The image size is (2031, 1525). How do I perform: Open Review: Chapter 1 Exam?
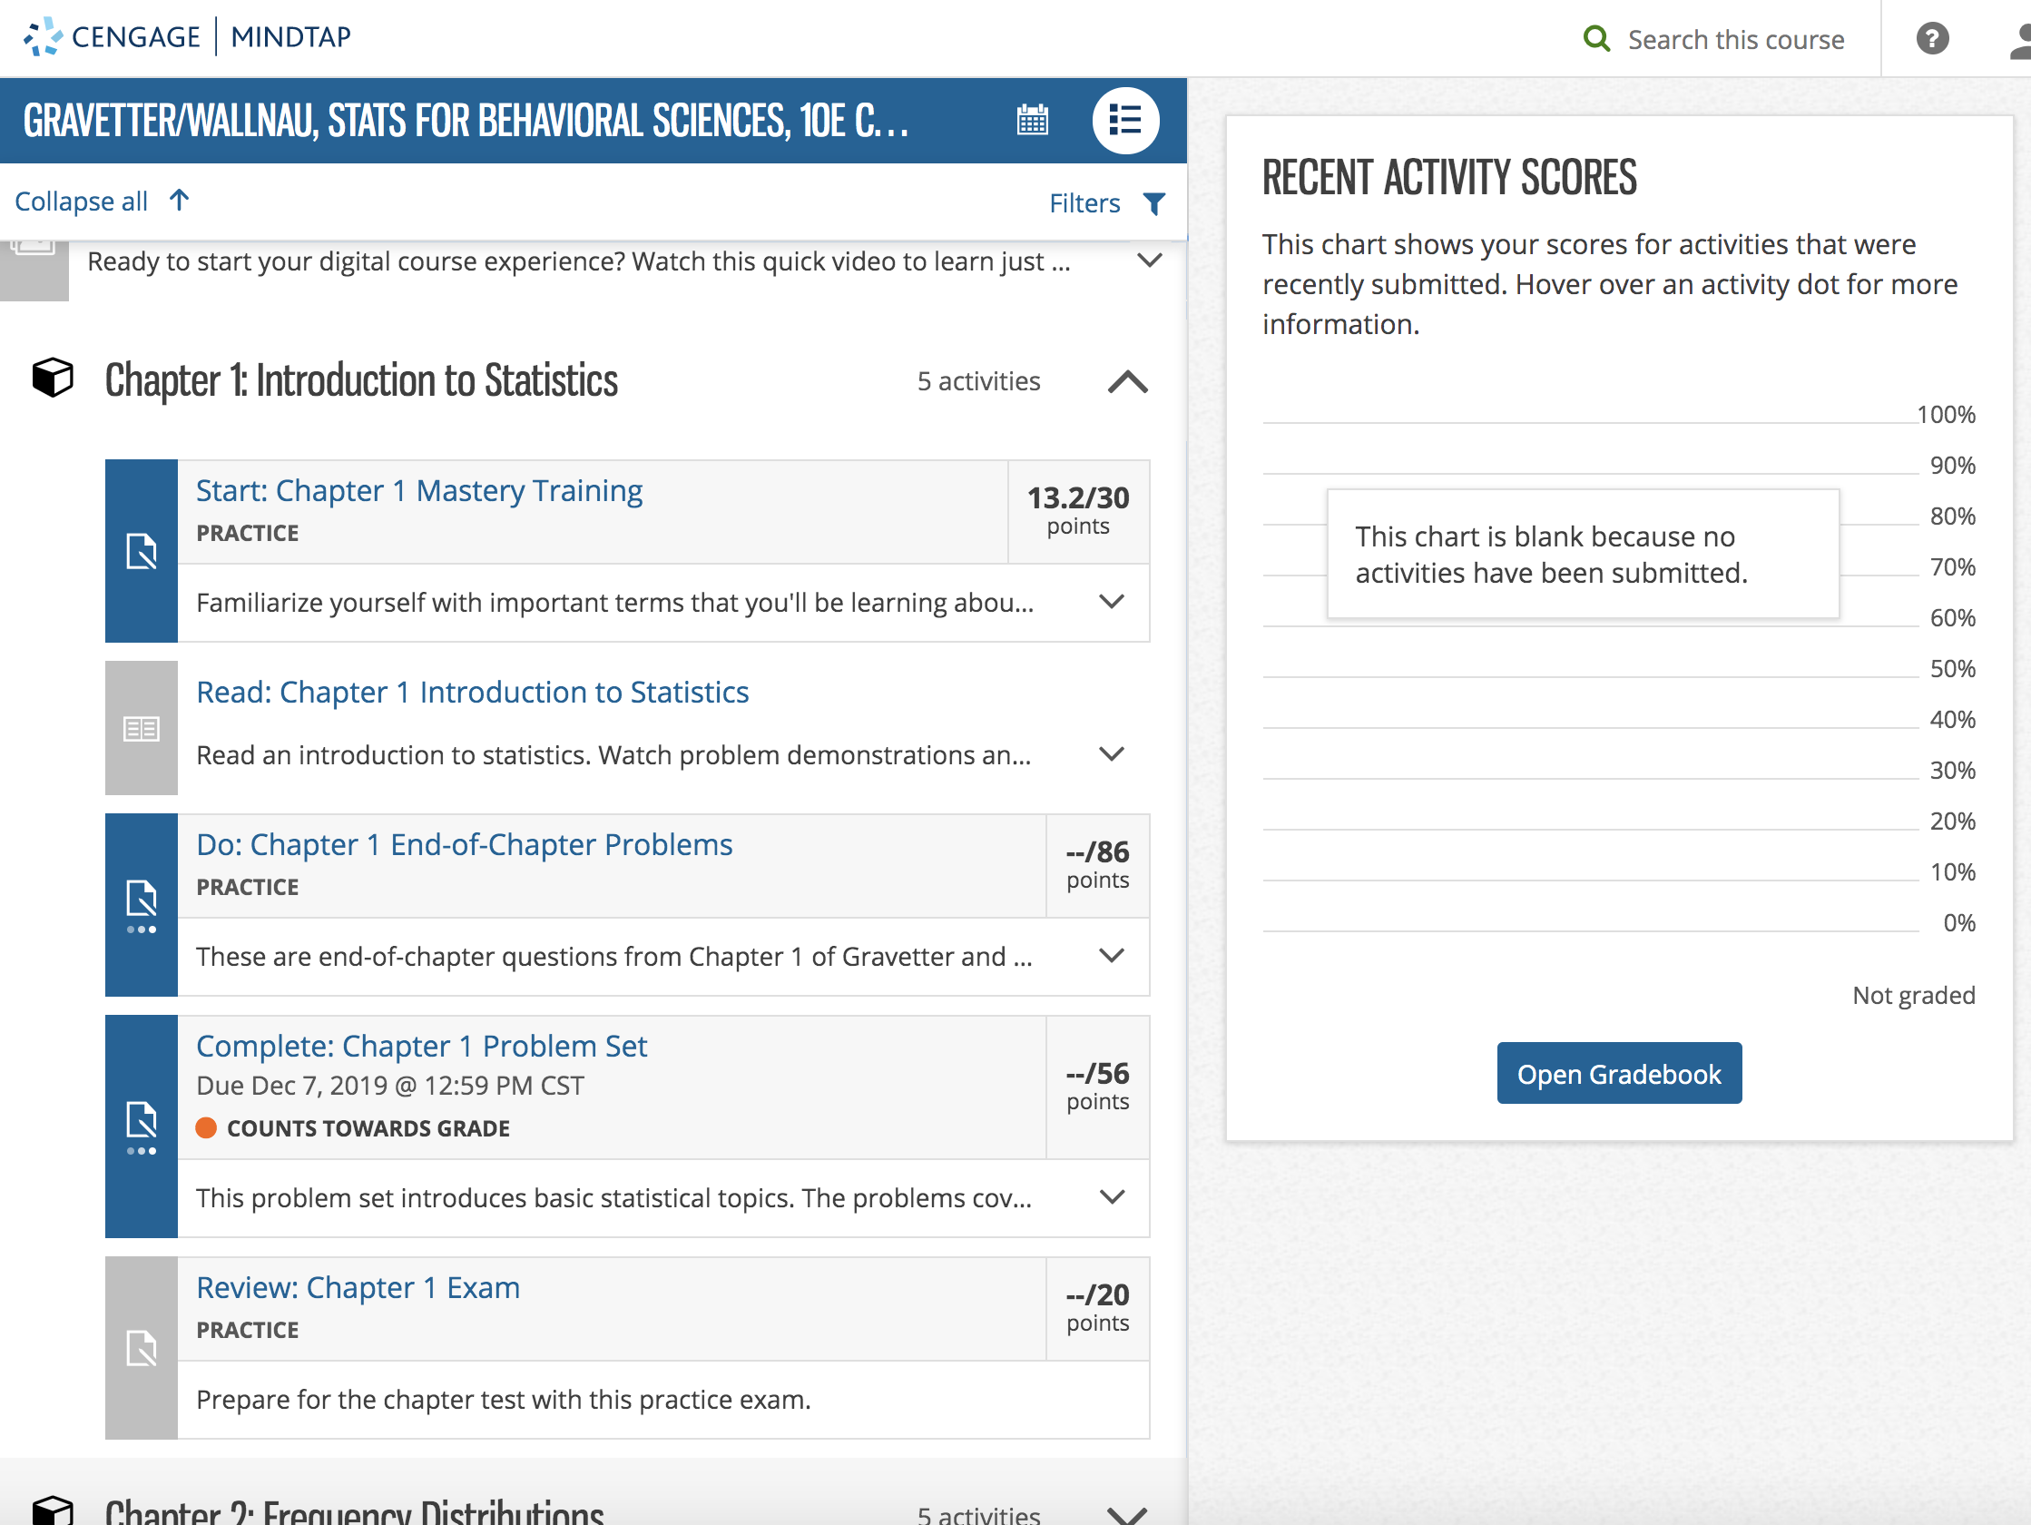pyautogui.click(x=358, y=1287)
